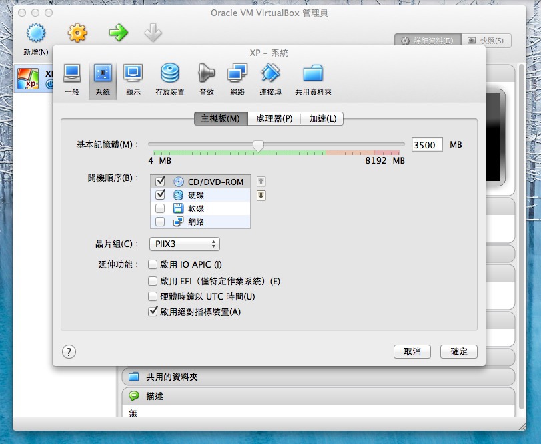The width and height of the screenshot is (541, 444).
Task: Open the 共用資料夾 (Shared Folders) settings category
Action: click(313, 80)
